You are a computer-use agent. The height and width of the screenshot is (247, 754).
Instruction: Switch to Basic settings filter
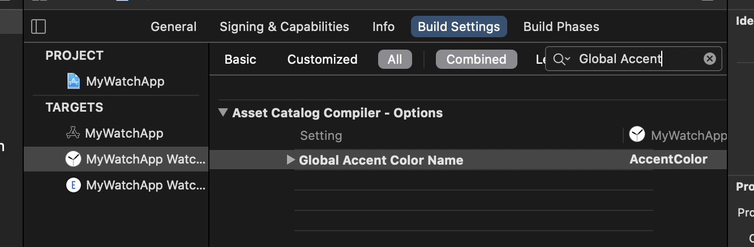click(x=240, y=59)
